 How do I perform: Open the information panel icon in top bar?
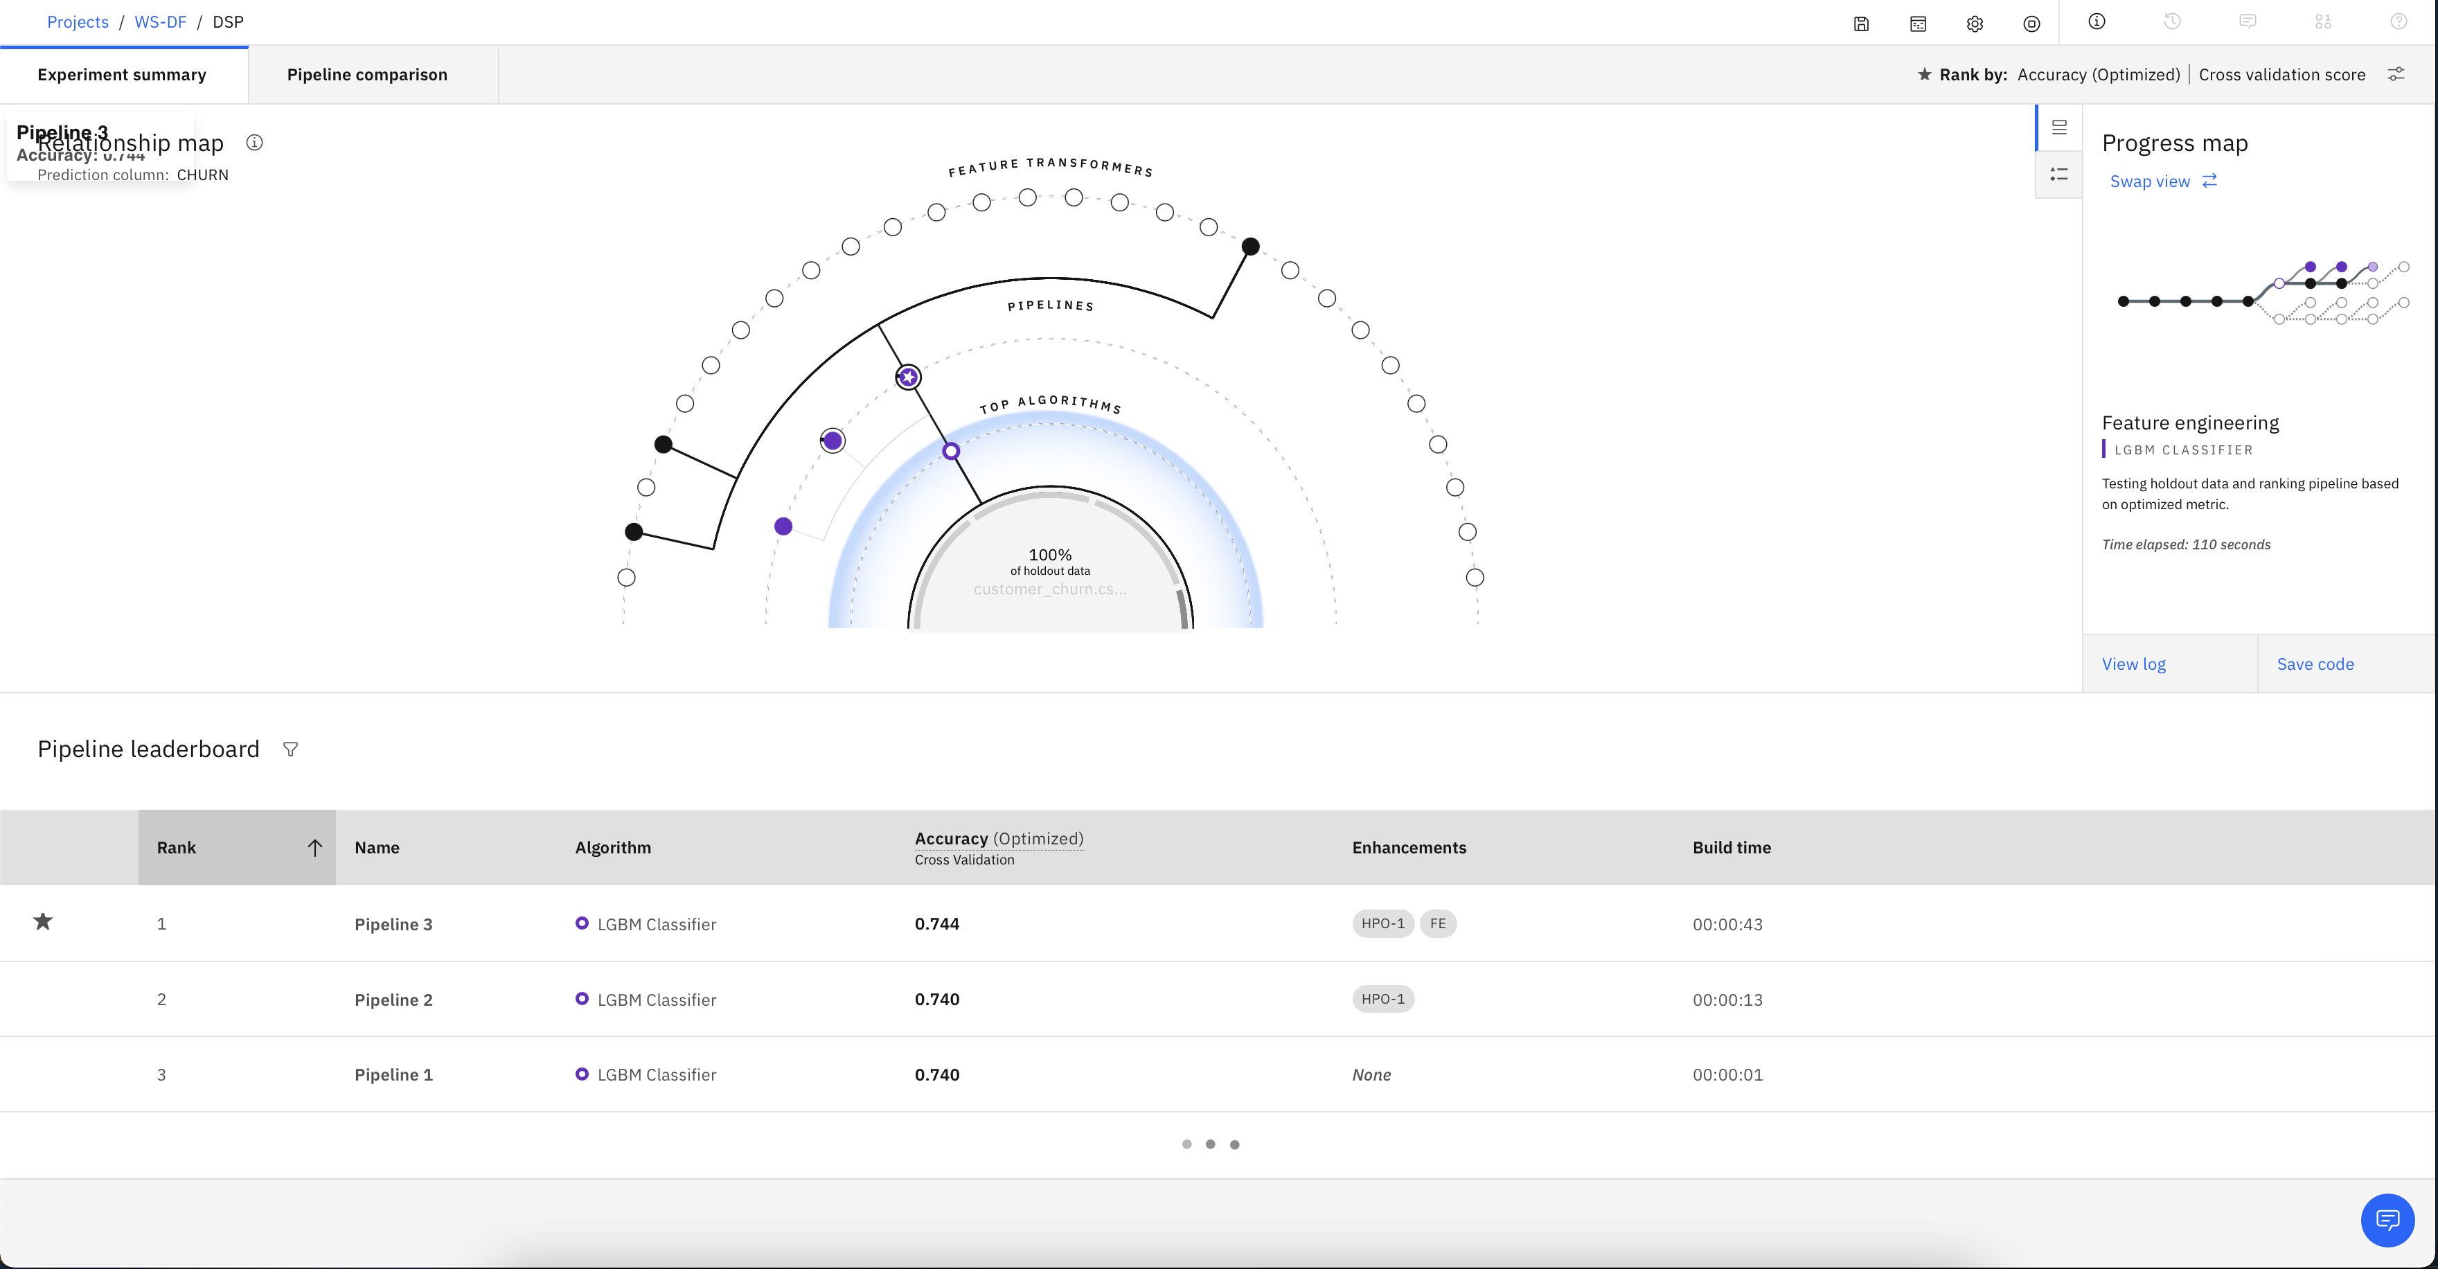click(2097, 21)
